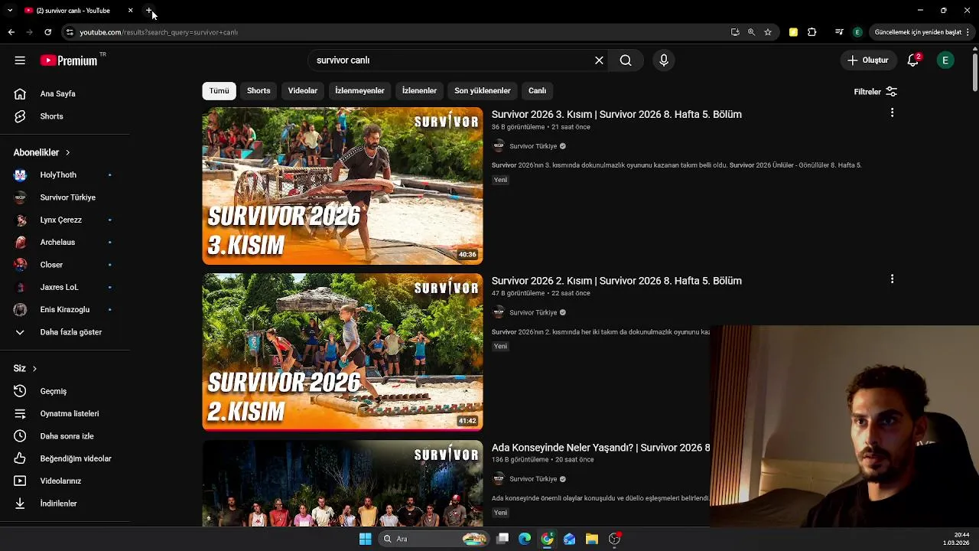Close the survivor canlı YouTube tab
The height and width of the screenshot is (551, 979).
pyautogui.click(x=130, y=11)
